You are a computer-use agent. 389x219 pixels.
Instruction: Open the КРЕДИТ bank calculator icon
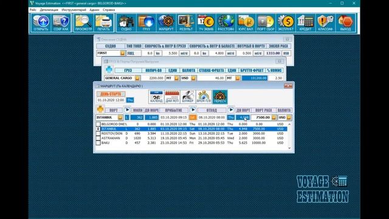click(305, 23)
